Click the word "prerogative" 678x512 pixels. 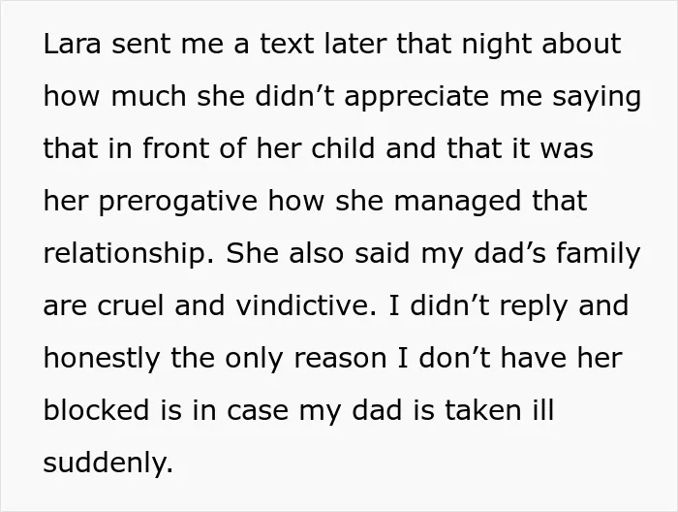click(x=178, y=203)
